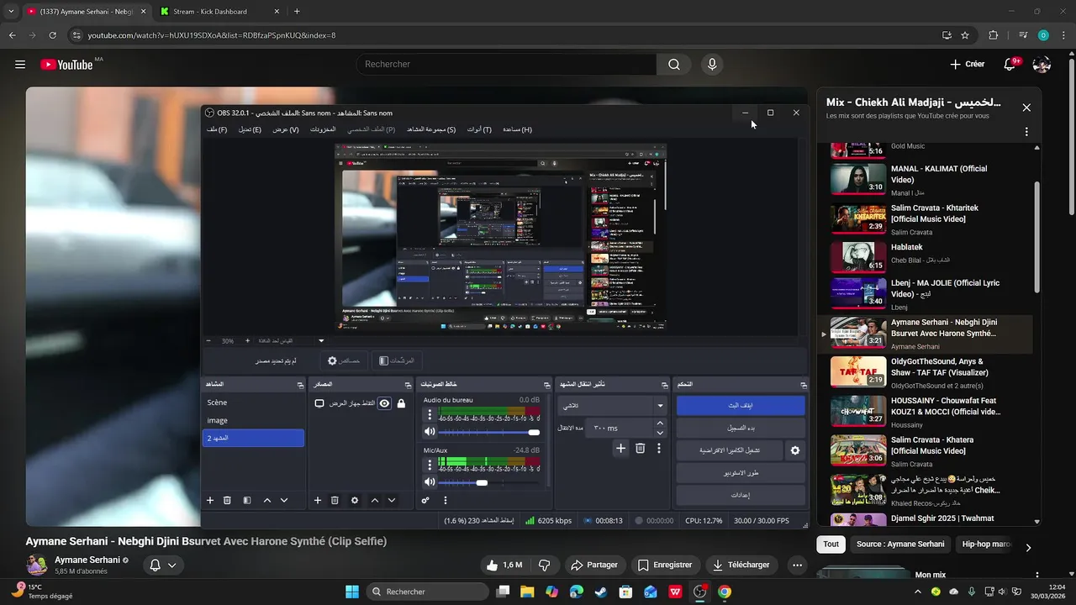Adjust Mic/Aux volume slider
1076x605 pixels.
click(489, 482)
